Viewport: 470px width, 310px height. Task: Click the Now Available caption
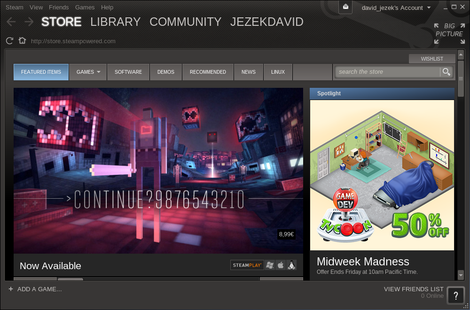click(x=50, y=266)
